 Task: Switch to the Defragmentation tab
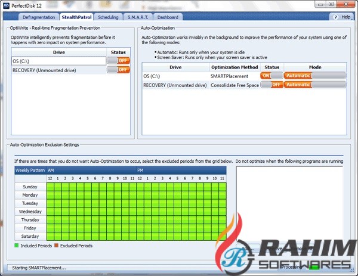pyautogui.click(x=39, y=17)
